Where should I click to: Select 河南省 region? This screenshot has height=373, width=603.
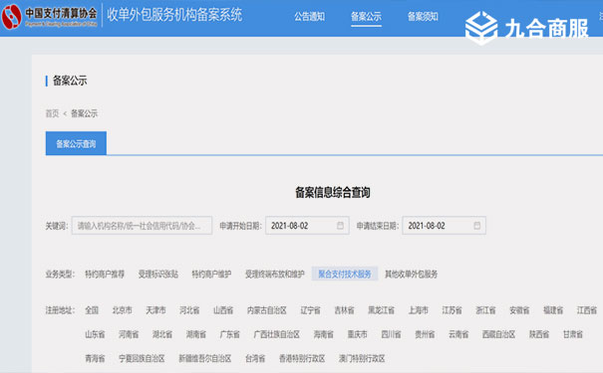(129, 334)
